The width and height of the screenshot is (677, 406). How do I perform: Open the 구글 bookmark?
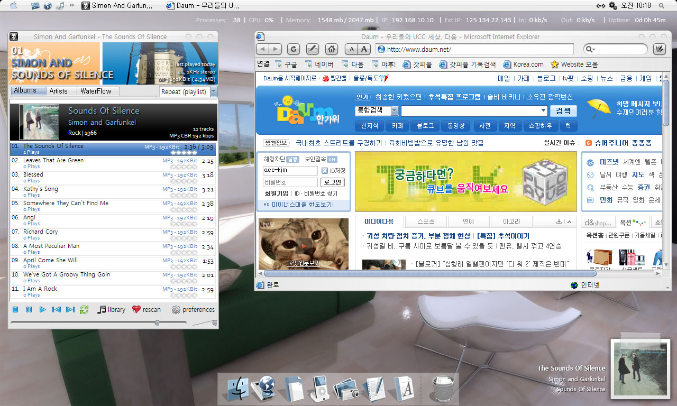pyautogui.click(x=287, y=64)
